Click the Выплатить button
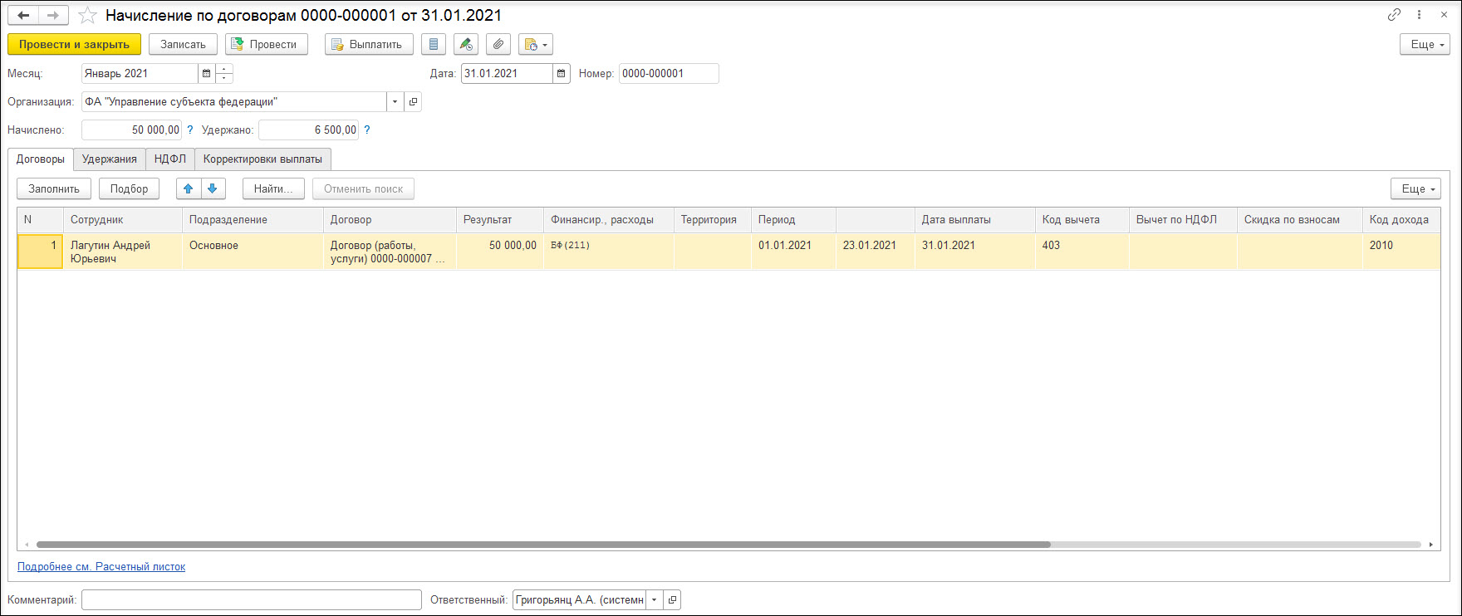This screenshot has height=616, width=1462. tap(369, 45)
